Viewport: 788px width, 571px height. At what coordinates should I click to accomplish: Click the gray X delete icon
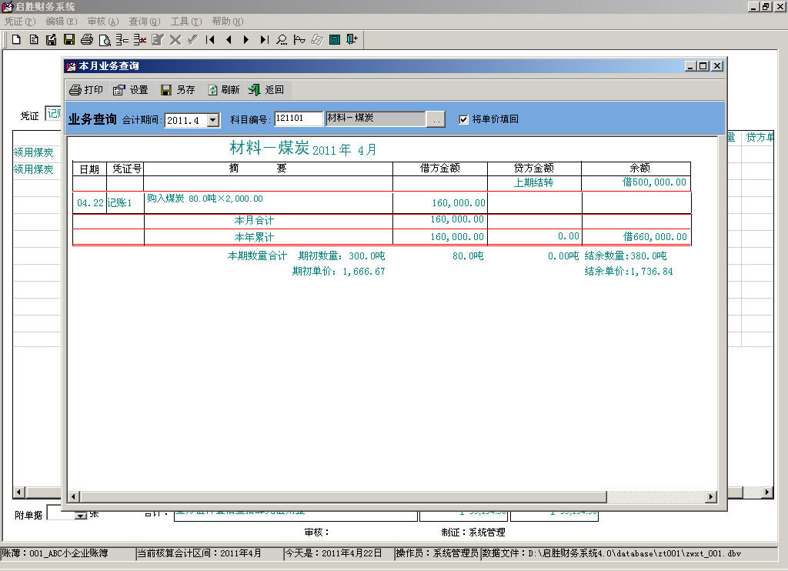tap(175, 40)
